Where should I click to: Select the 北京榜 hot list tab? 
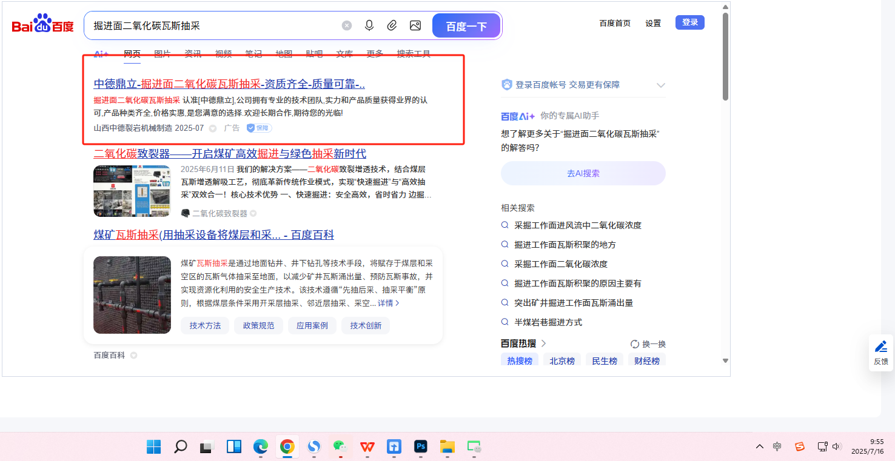(x=562, y=361)
